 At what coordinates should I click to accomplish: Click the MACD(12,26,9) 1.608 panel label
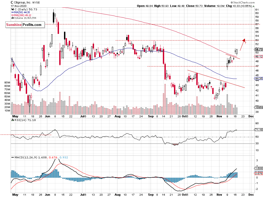pyautogui.click(x=31, y=157)
